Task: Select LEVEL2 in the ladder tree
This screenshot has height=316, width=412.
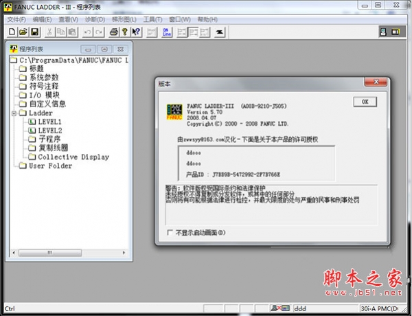Action: (x=50, y=131)
